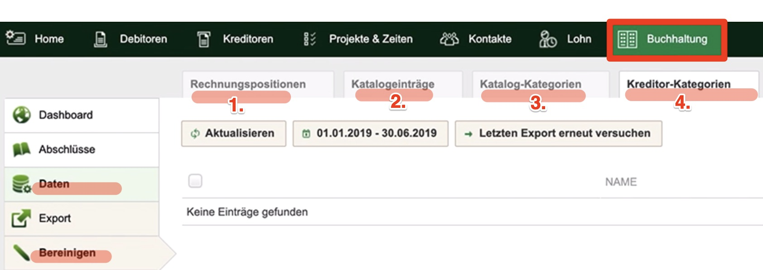This screenshot has height=270, width=763.
Task: Click the Buchhaltung ledger icon
Action: tap(628, 39)
